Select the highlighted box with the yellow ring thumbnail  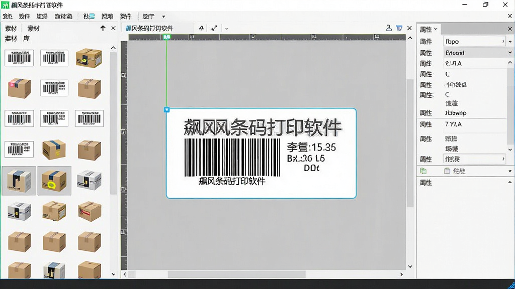(x=54, y=181)
